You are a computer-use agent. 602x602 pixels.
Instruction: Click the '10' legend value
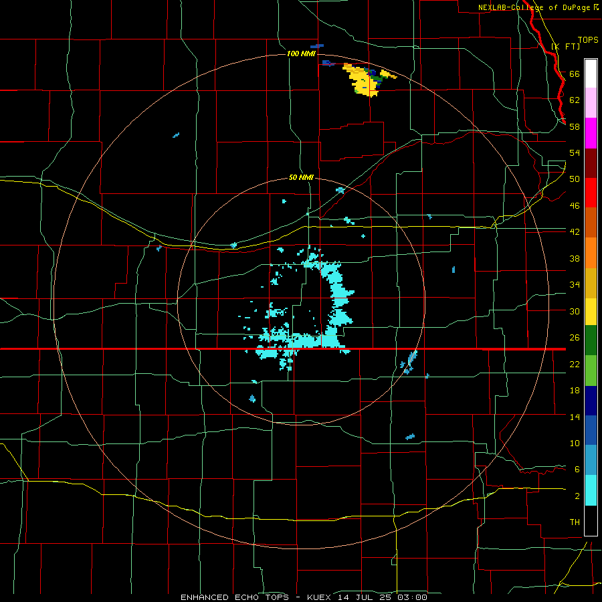[575, 443]
